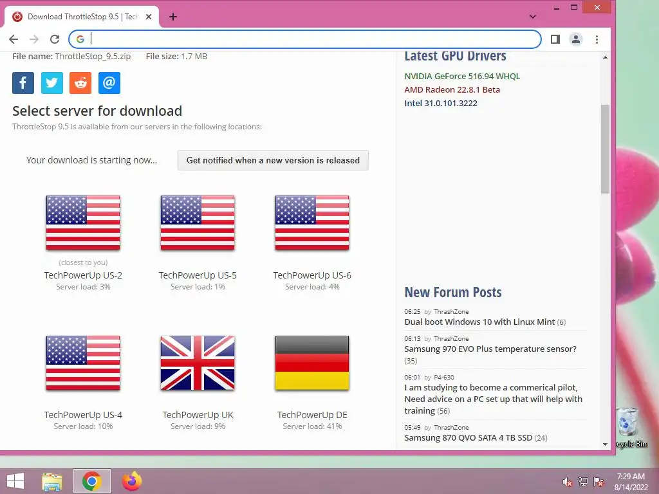Open AMD Radeon 22.8.1 Beta link

[x=452, y=89]
